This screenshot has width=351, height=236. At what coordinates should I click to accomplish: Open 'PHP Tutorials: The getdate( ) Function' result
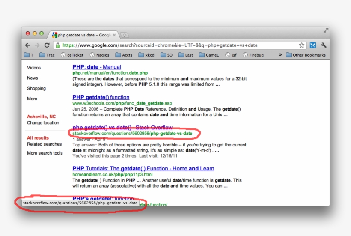143,169
